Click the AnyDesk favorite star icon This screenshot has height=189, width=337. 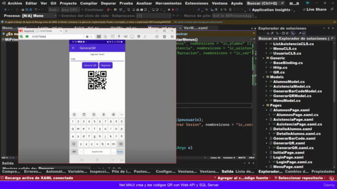[91, 37]
